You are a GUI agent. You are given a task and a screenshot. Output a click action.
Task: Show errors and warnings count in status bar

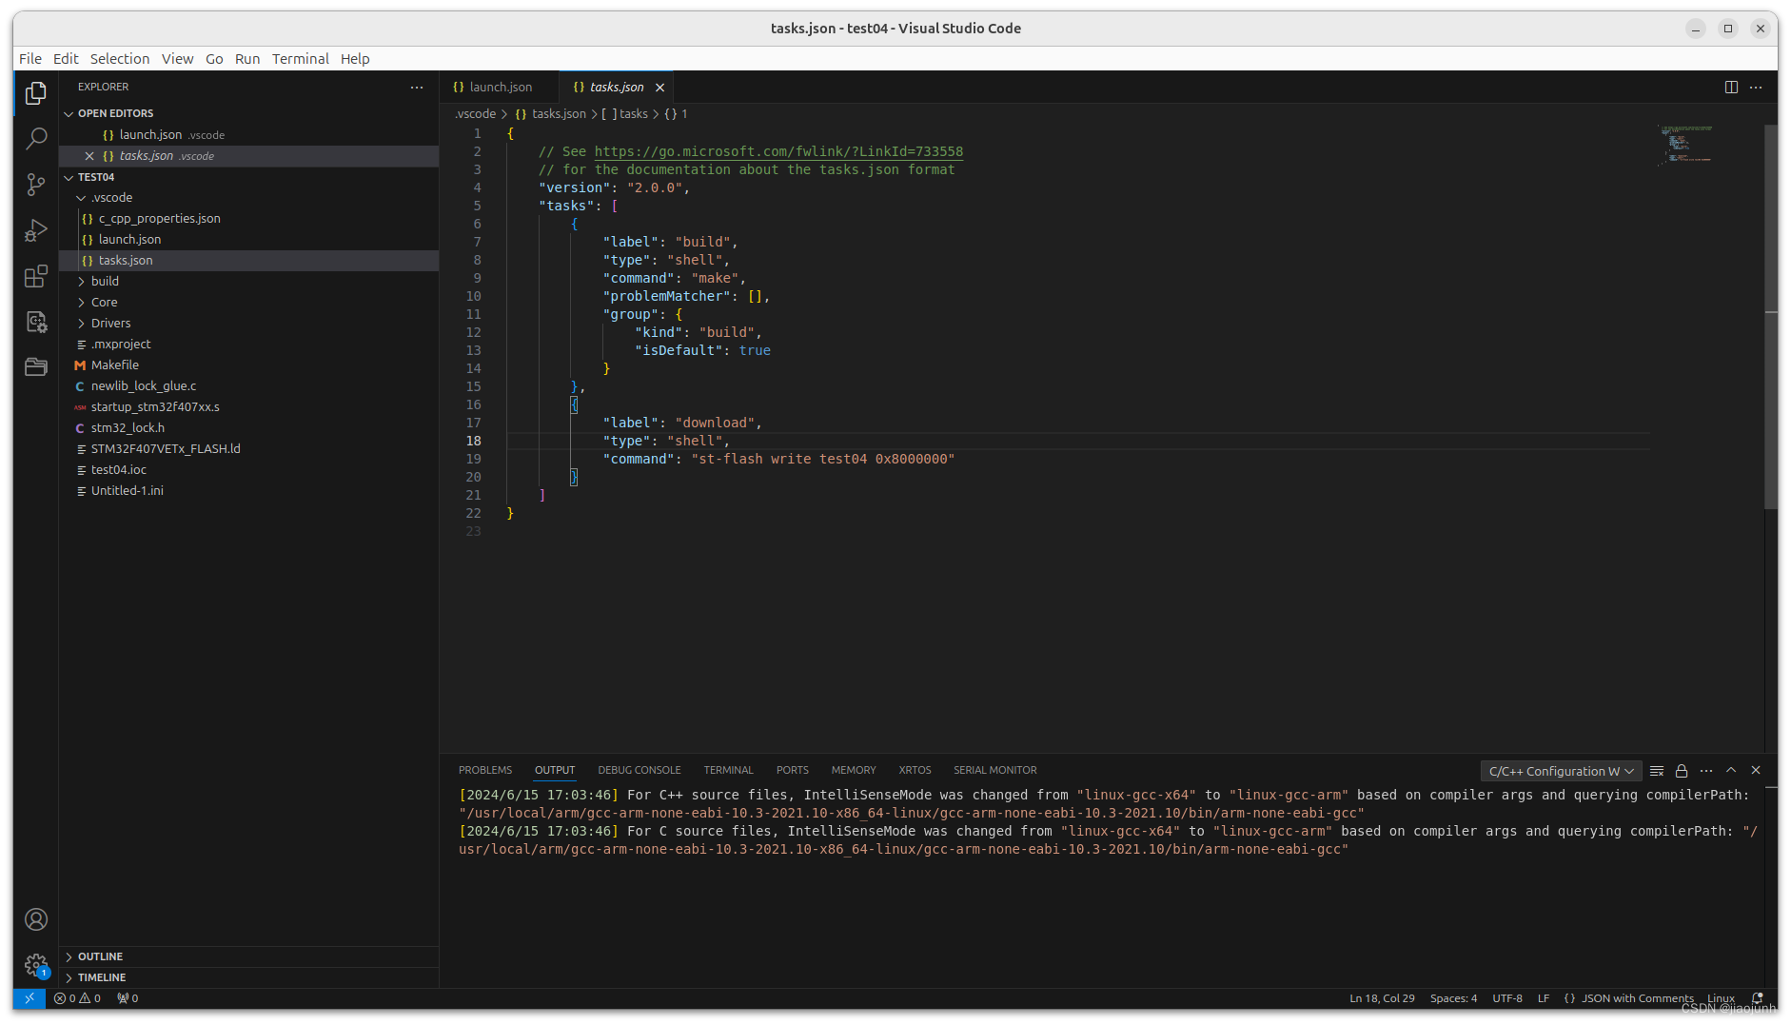coord(77,998)
